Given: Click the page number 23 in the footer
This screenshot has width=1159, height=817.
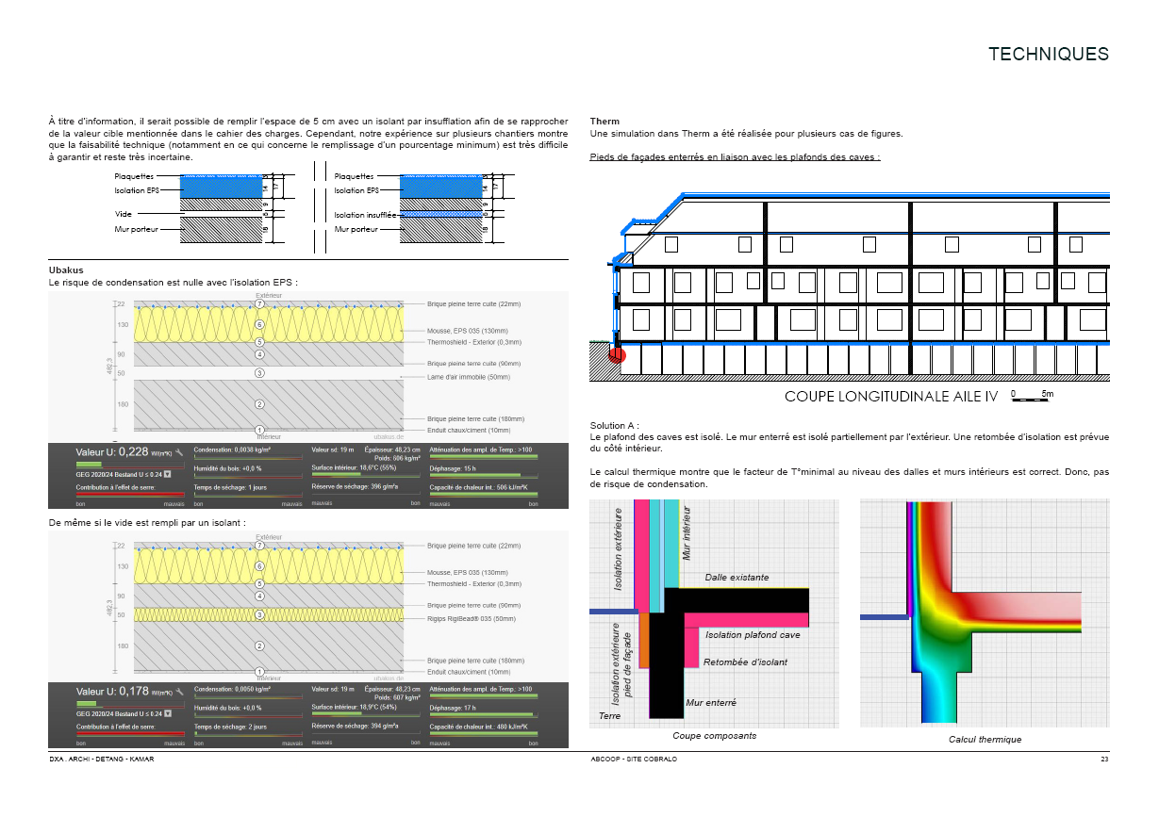Looking at the screenshot, I should [x=1104, y=759].
